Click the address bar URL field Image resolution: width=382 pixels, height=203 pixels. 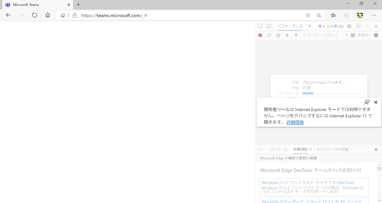(x=191, y=15)
